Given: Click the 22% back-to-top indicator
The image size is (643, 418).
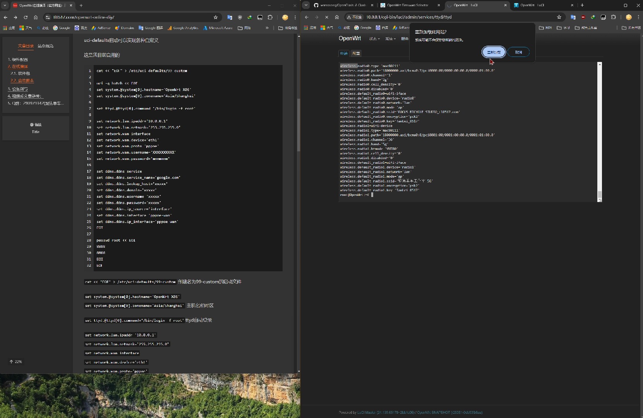Looking at the screenshot, I should 16,361.
